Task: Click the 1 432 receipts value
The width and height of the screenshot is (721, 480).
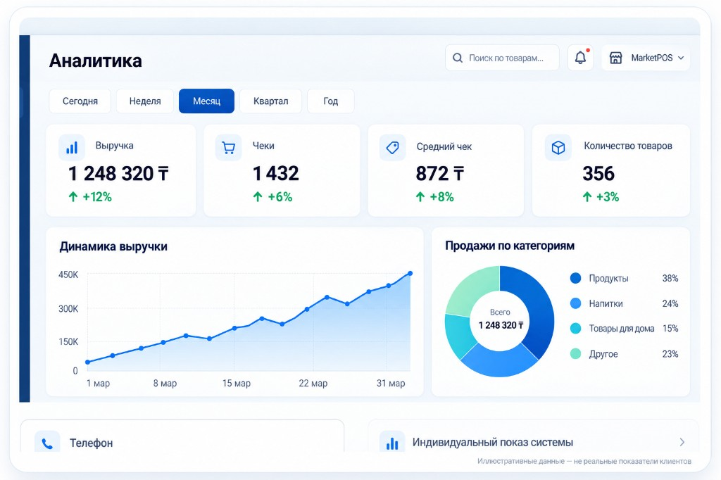Action: (x=276, y=174)
